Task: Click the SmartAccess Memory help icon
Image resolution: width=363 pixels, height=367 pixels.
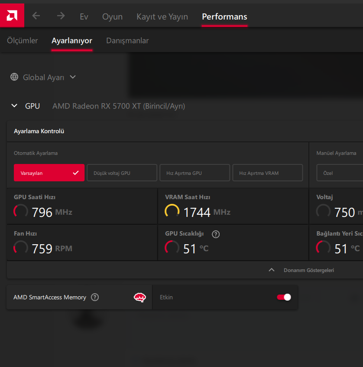Action: coord(95,297)
